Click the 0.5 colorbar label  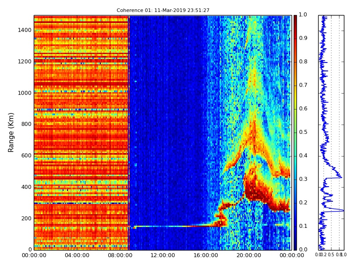[x=303, y=132]
